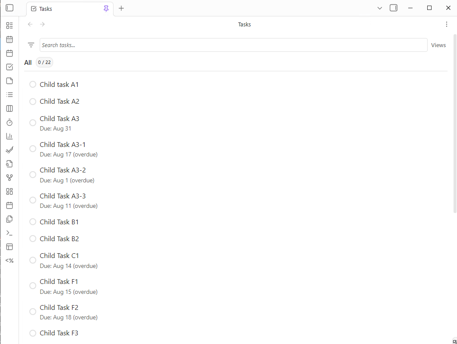The image size is (457, 344).
Task: Click the Views button
Action: [438, 45]
